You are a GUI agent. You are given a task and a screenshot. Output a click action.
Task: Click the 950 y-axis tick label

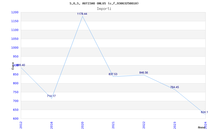tap(16, 57)
